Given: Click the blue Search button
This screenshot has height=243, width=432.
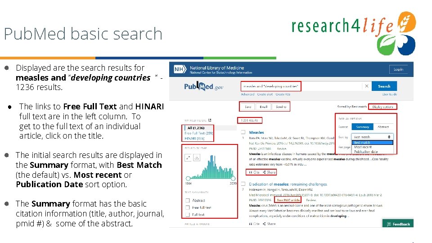Looking at the screenshot, I should click(x=384, y=86).
